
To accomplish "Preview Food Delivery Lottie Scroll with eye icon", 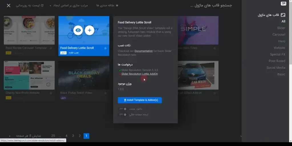I will pos(78,30).
